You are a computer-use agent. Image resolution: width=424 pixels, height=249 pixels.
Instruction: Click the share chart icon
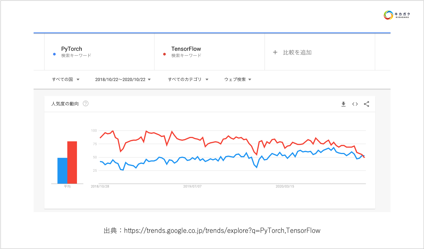(x=366, y=104)
